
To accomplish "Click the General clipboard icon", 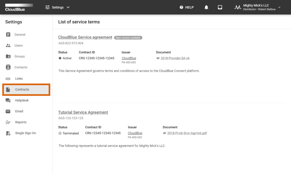I will 8,34.
